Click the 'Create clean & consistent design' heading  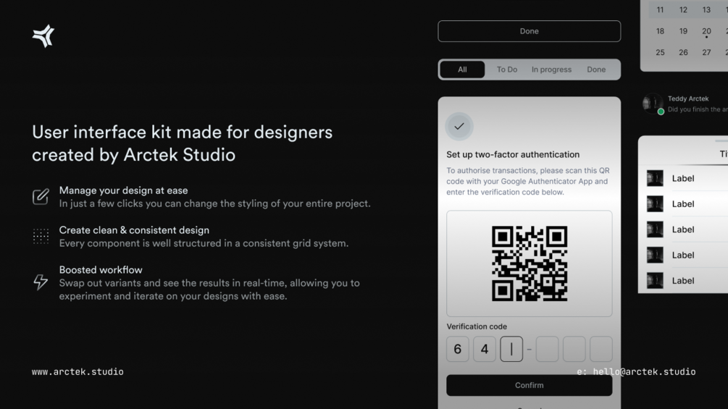tap(134, 230)
